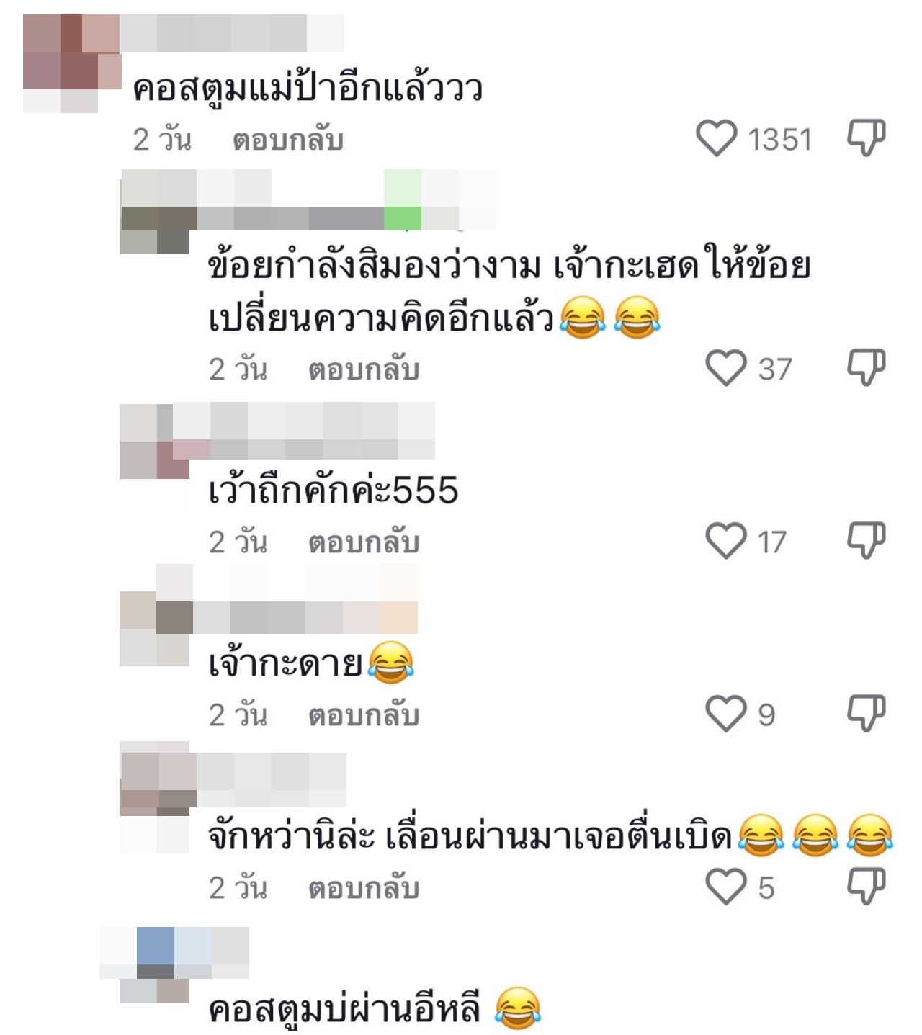Like the comment เจ้ากะดาย
This screenshot has width=922, height=1035.
tap(725, 714)
